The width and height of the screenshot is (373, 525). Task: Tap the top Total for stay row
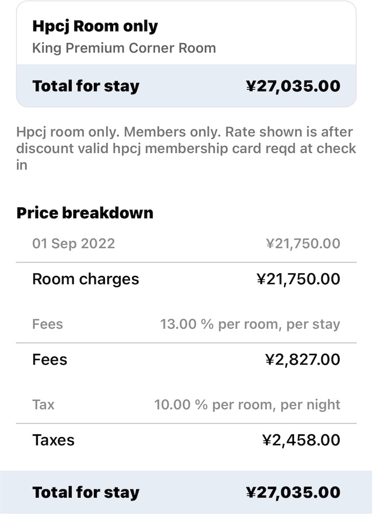tap(186, 86)
